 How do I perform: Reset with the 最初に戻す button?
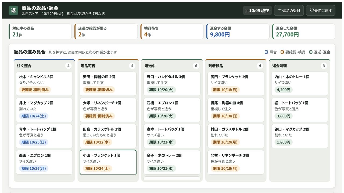tap(321, 10)
